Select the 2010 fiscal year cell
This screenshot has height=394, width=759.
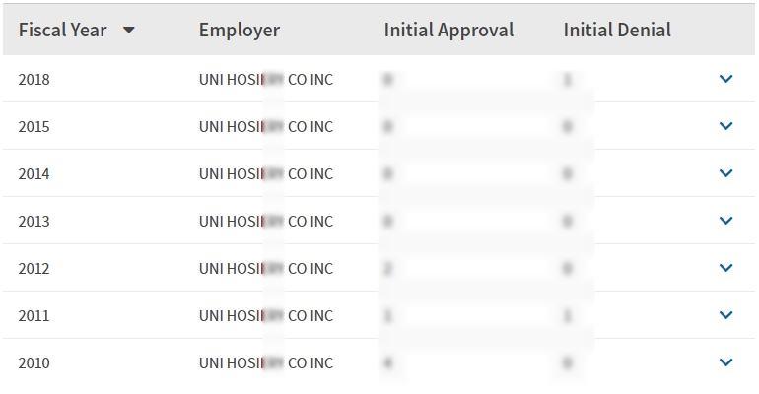click(34, 363)
